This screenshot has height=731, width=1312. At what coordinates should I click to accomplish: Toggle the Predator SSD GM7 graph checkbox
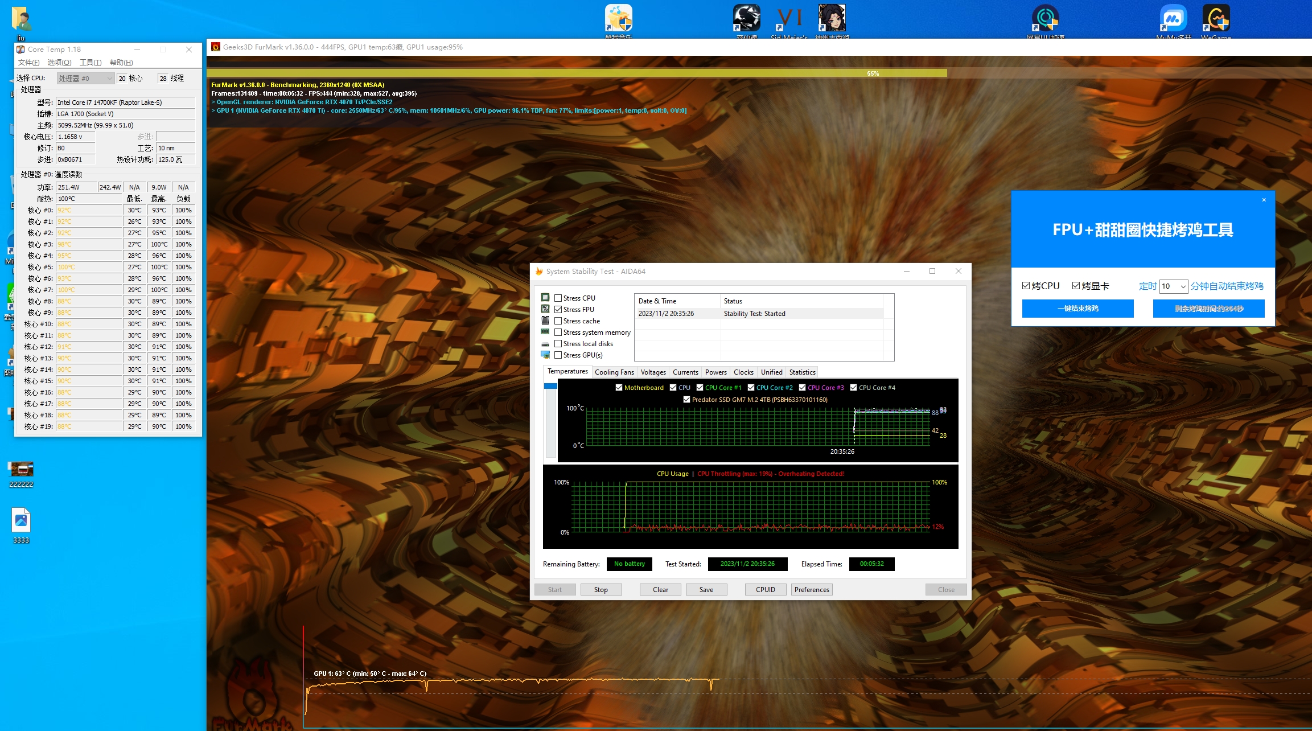(x=686, y=399)
